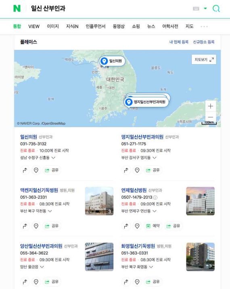The height and width of the screenshot is (289, 230).
Task: Click the 내 업체 등록 link
Action: [179, 42]
